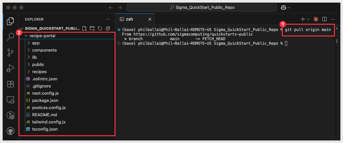Go forward with the right arrow
The width and height of the screenshot is (343, 143).
coord(119,8)
